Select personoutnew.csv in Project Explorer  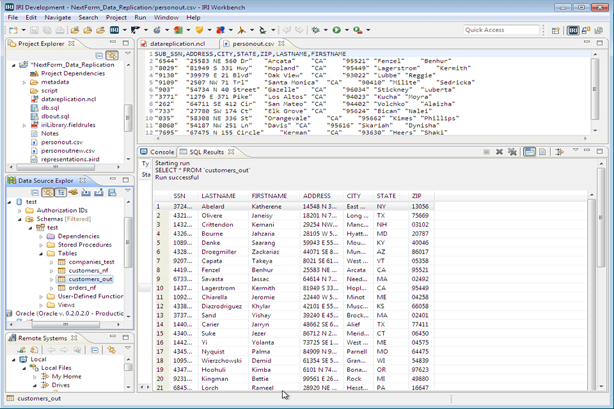pos(68,151)
